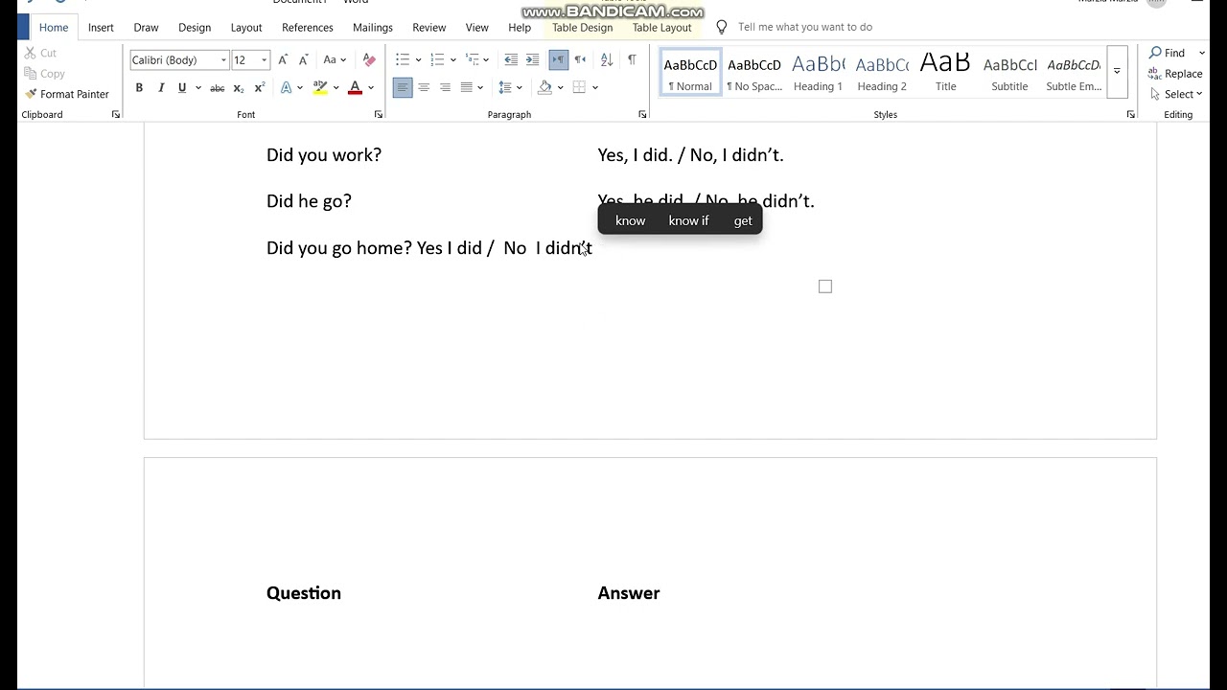Click the Format Painter button

tap(67, 94)
